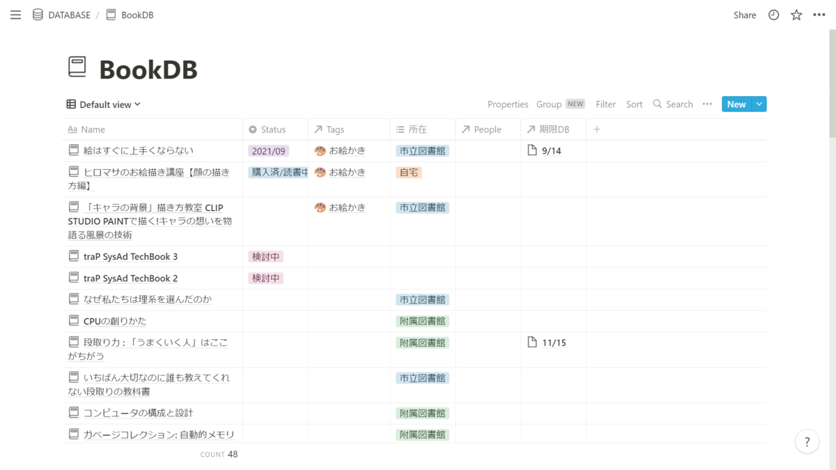Open the help question mark button

[x=807, y=441]
